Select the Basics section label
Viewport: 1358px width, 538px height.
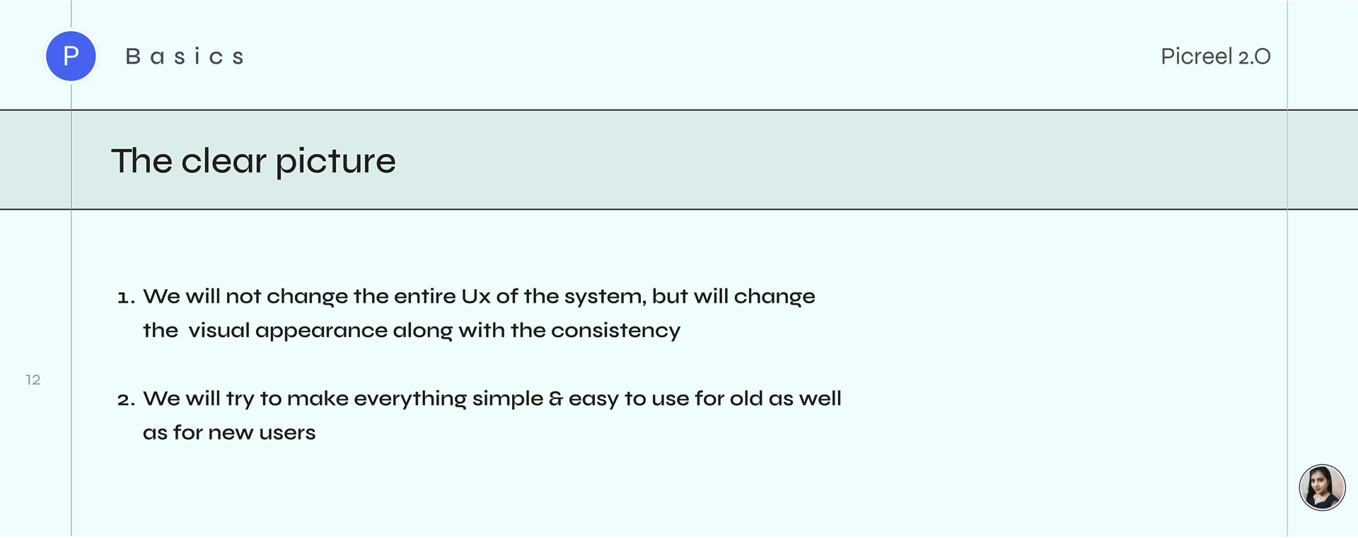click(185, 57)
